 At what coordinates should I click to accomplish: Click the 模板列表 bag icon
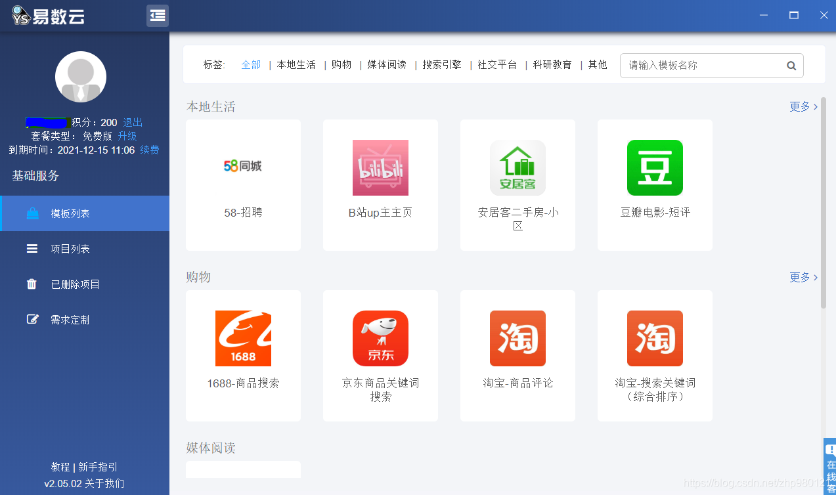(x=32, y=213)
